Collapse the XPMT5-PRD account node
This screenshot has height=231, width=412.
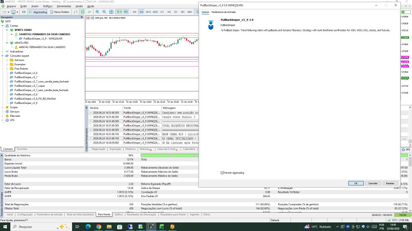(7, 43)
